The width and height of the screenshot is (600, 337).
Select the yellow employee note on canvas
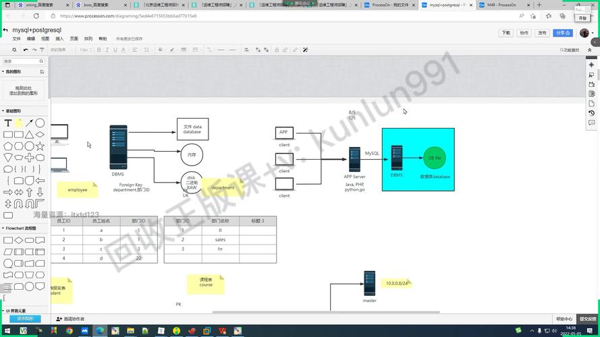[78, 190]
